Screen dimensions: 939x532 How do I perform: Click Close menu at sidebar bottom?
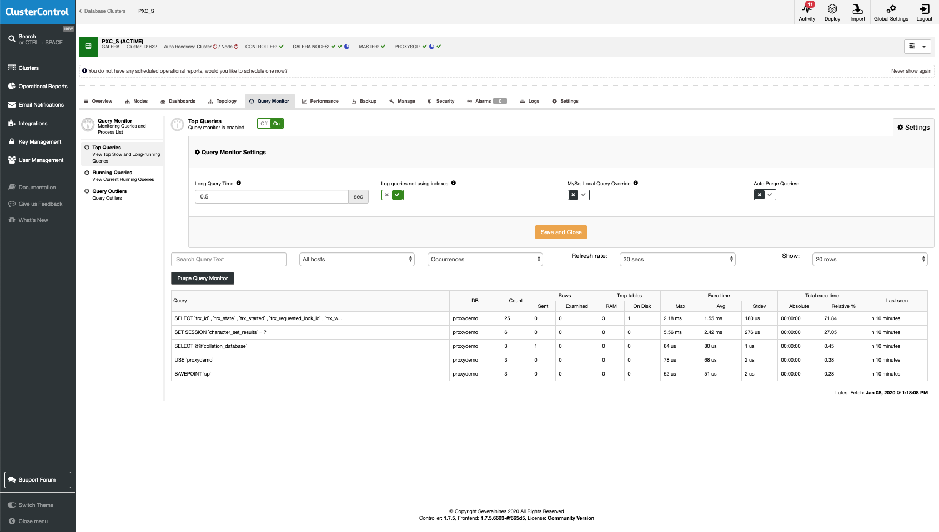click(x=28, y=521)
